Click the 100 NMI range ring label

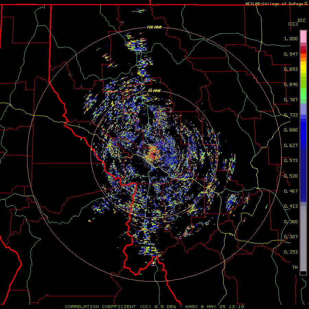point(154,27)
